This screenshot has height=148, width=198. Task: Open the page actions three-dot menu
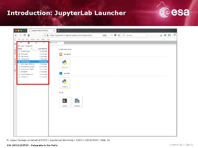point(112,35)
